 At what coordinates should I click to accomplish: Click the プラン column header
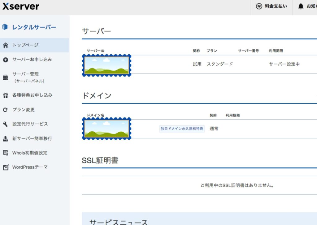click(x=212, y=51)
